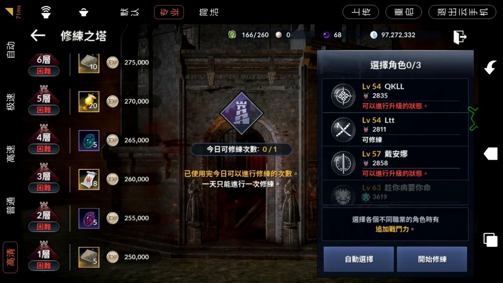Choose the 高清 quality option
The image size is (503, 283).
(x=10, y=257)
